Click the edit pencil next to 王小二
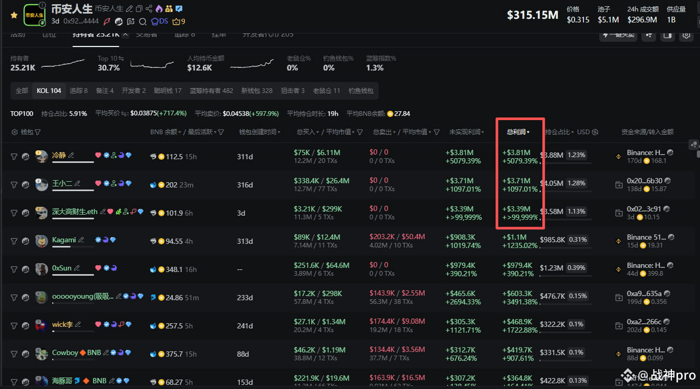700x389 pixels. 77,183
